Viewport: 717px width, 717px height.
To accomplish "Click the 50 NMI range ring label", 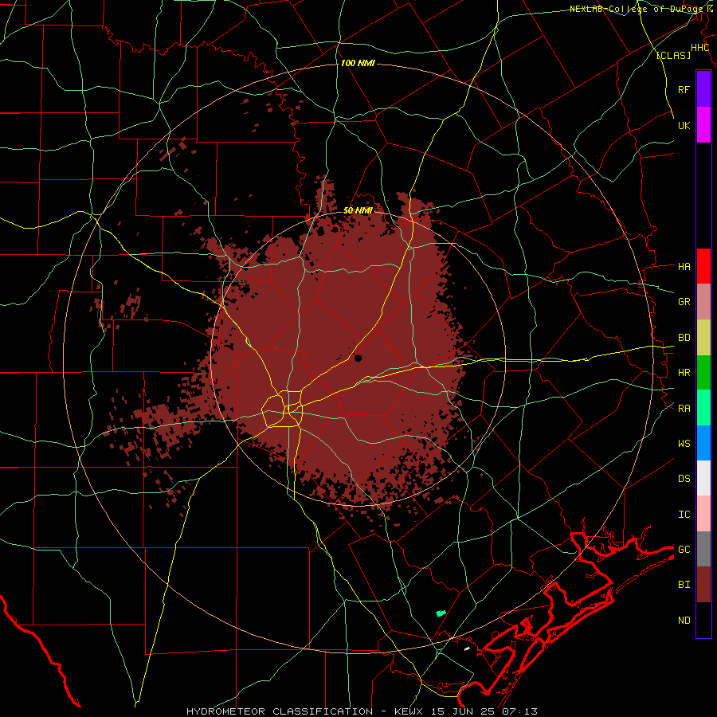I will coord(358,210).
